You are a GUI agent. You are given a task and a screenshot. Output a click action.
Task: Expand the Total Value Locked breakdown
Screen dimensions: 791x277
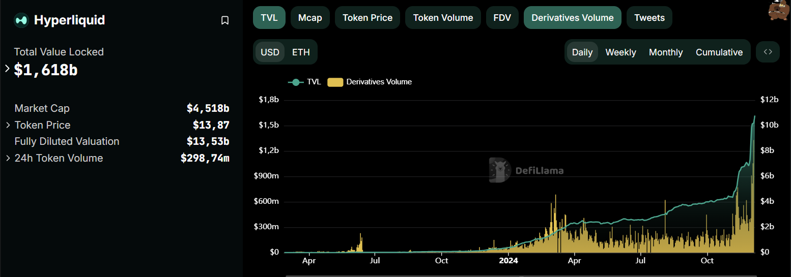7,68
